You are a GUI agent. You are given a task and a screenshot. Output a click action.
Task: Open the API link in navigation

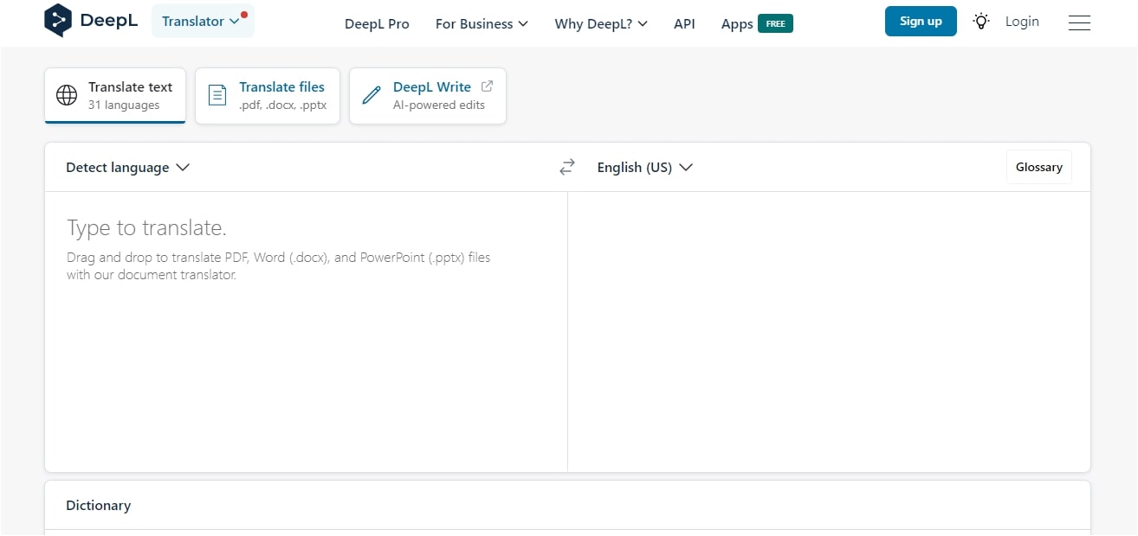tap(684, 24)
